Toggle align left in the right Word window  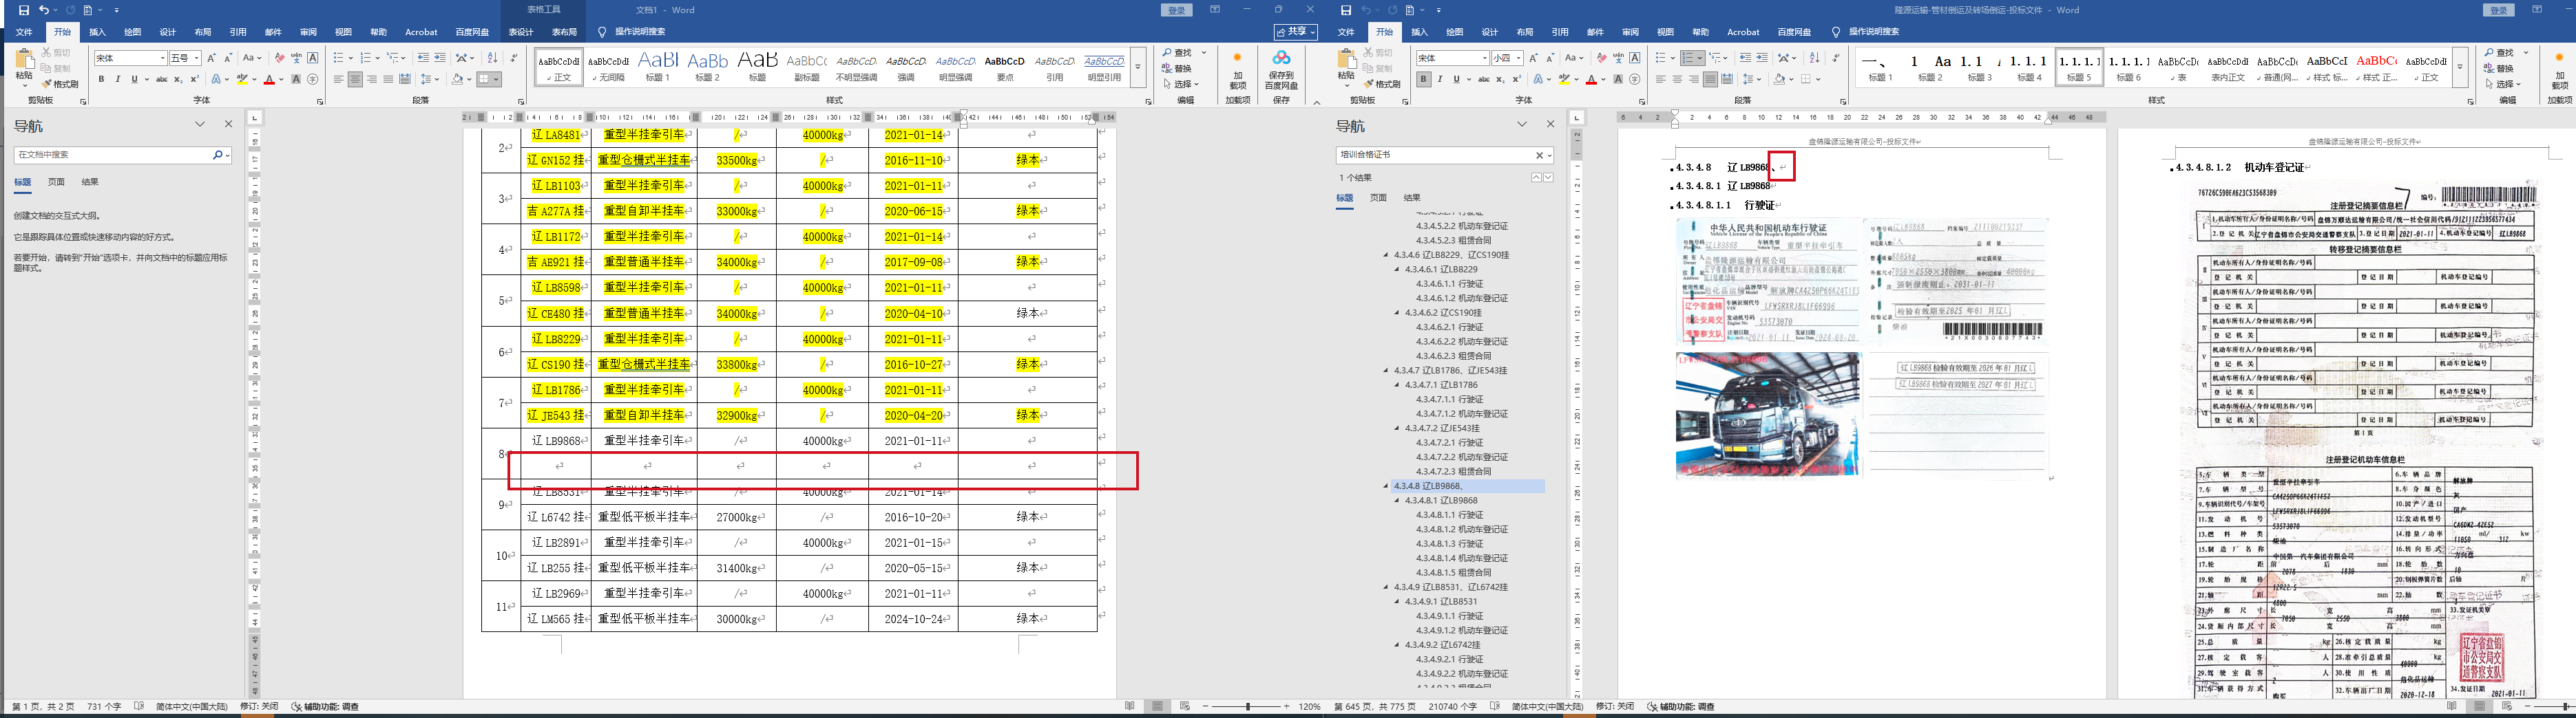1661,80
